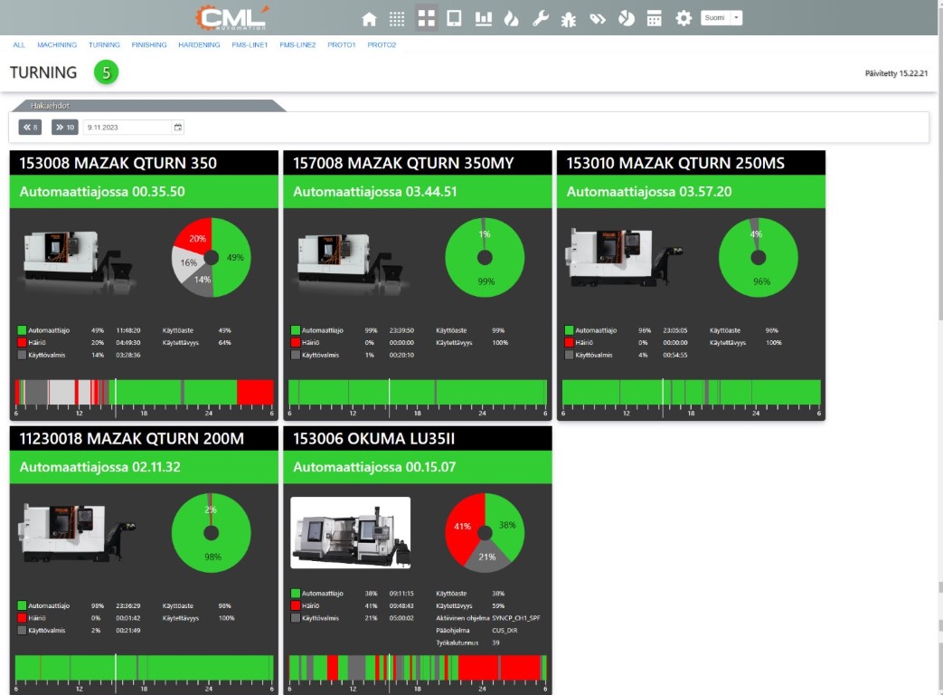Open the calendar schedule icon in toolbar
This screenshot has width=943, height=695.
click(x=655, y=18)
